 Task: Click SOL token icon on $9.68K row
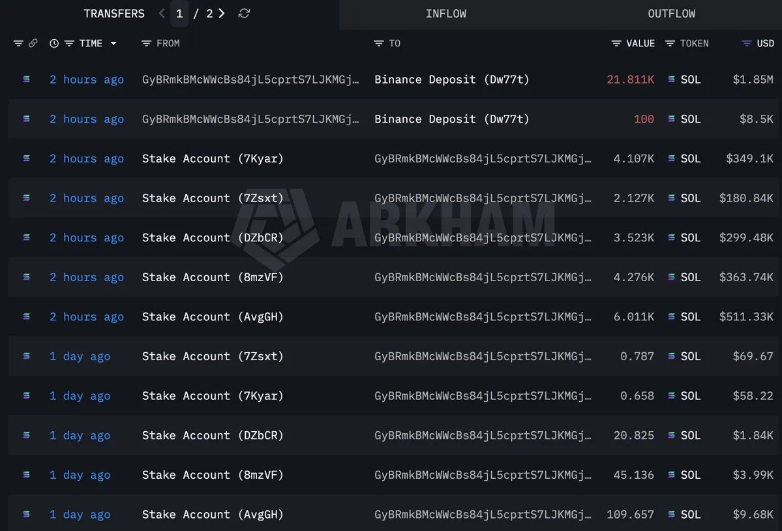671,514
